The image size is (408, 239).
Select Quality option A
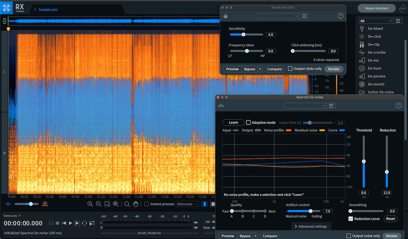coord(231,211)
